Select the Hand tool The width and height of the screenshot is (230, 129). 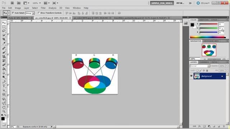[x=4, y=107]
